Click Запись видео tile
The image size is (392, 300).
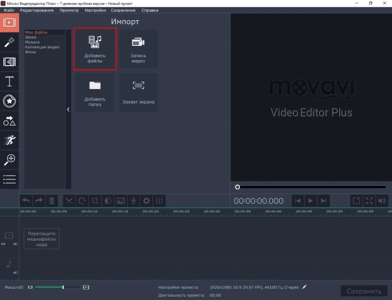coord(139,49)
